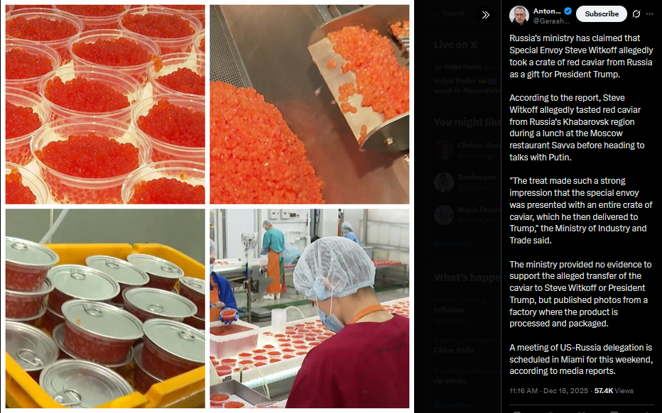This screenshot has height=413, width=662.
Task: Open the Grok explain-post icon
Action: [636, 14]
